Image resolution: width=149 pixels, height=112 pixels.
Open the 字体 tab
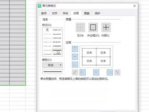65,13
